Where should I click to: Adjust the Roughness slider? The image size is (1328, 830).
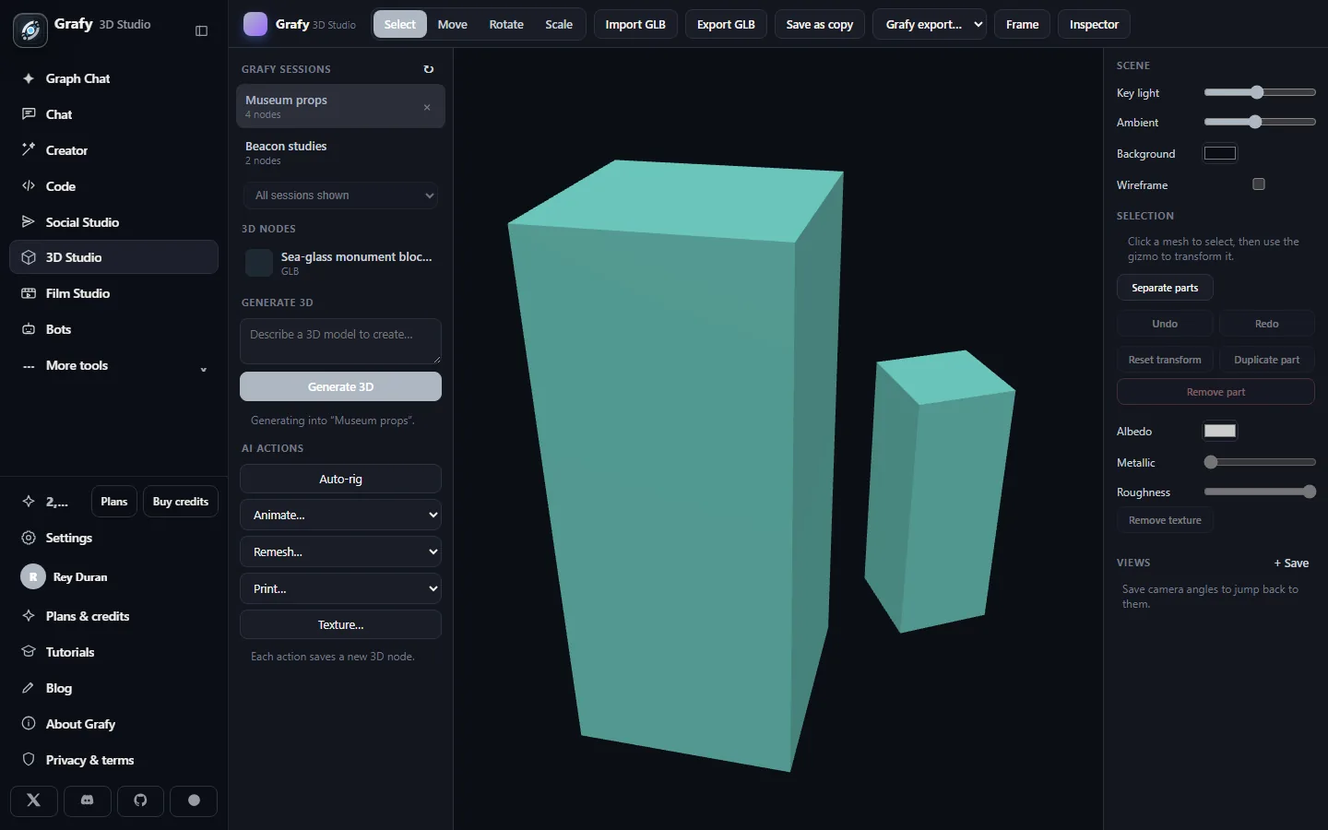(x=1260, y=492)
